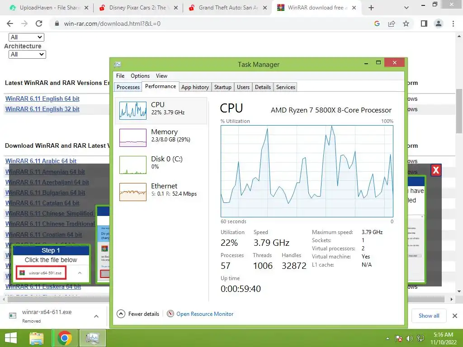Close the overlay with the red X
This screenshot has width=463, height=347.
coord(436,170)
